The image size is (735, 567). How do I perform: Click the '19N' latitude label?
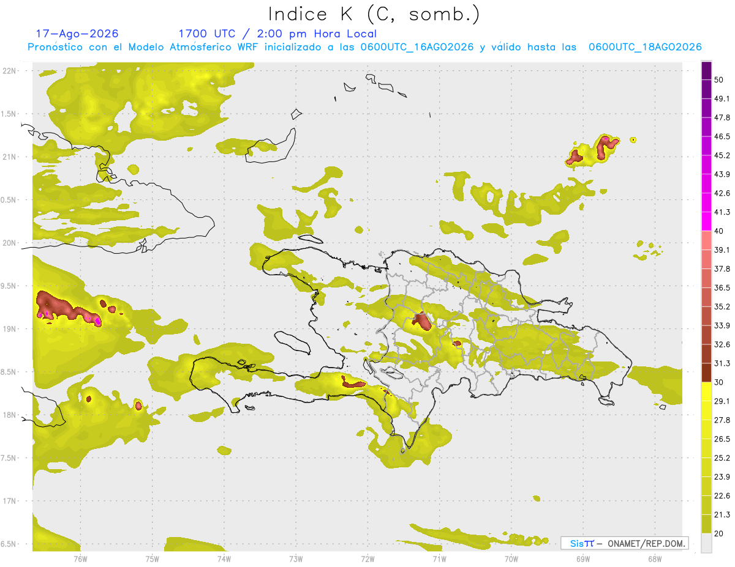pyautogui.click(x=9, y=329)
